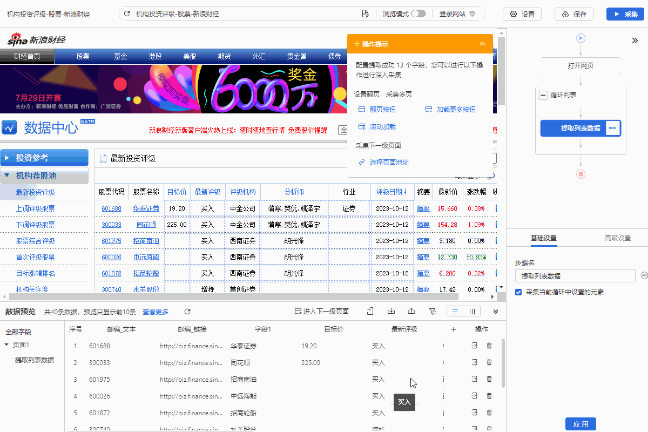
Task: Switch to the 高级设置 tab
Action: [x=617, y=238]
